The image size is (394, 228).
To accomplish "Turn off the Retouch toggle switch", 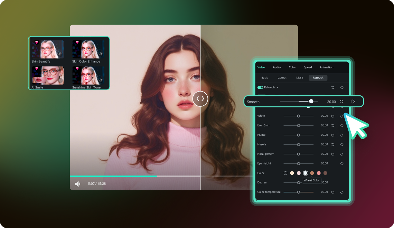I will click(x=260, y=87).
